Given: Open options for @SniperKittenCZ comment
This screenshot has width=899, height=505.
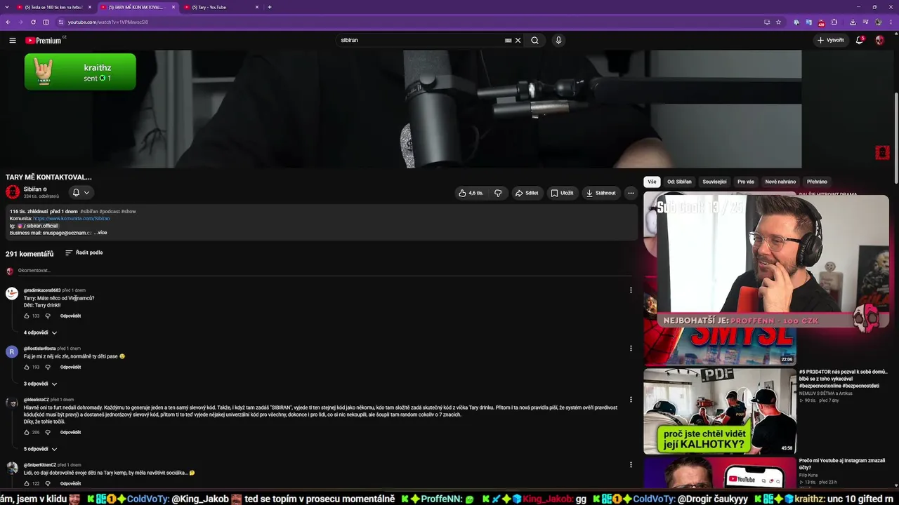Looking at the screenshot, I should click(x=631, y=465).
